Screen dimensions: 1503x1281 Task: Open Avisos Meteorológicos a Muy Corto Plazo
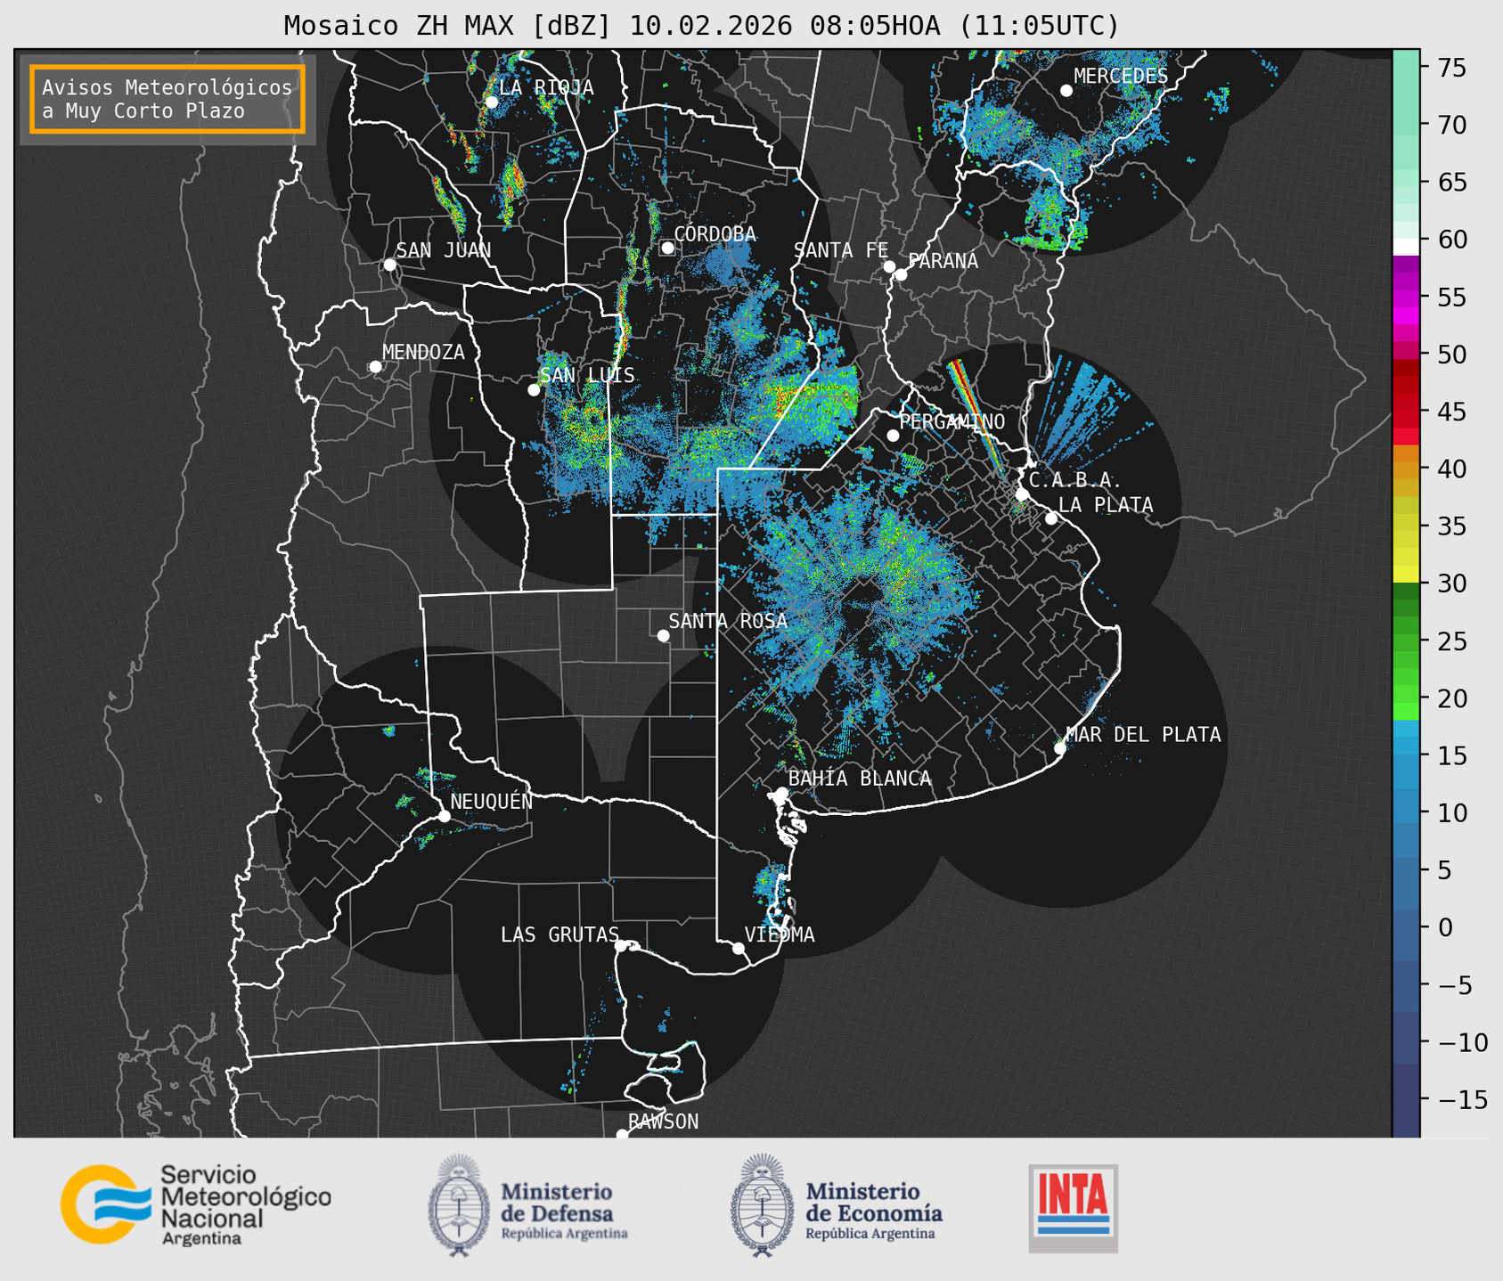tap(167, 99)
